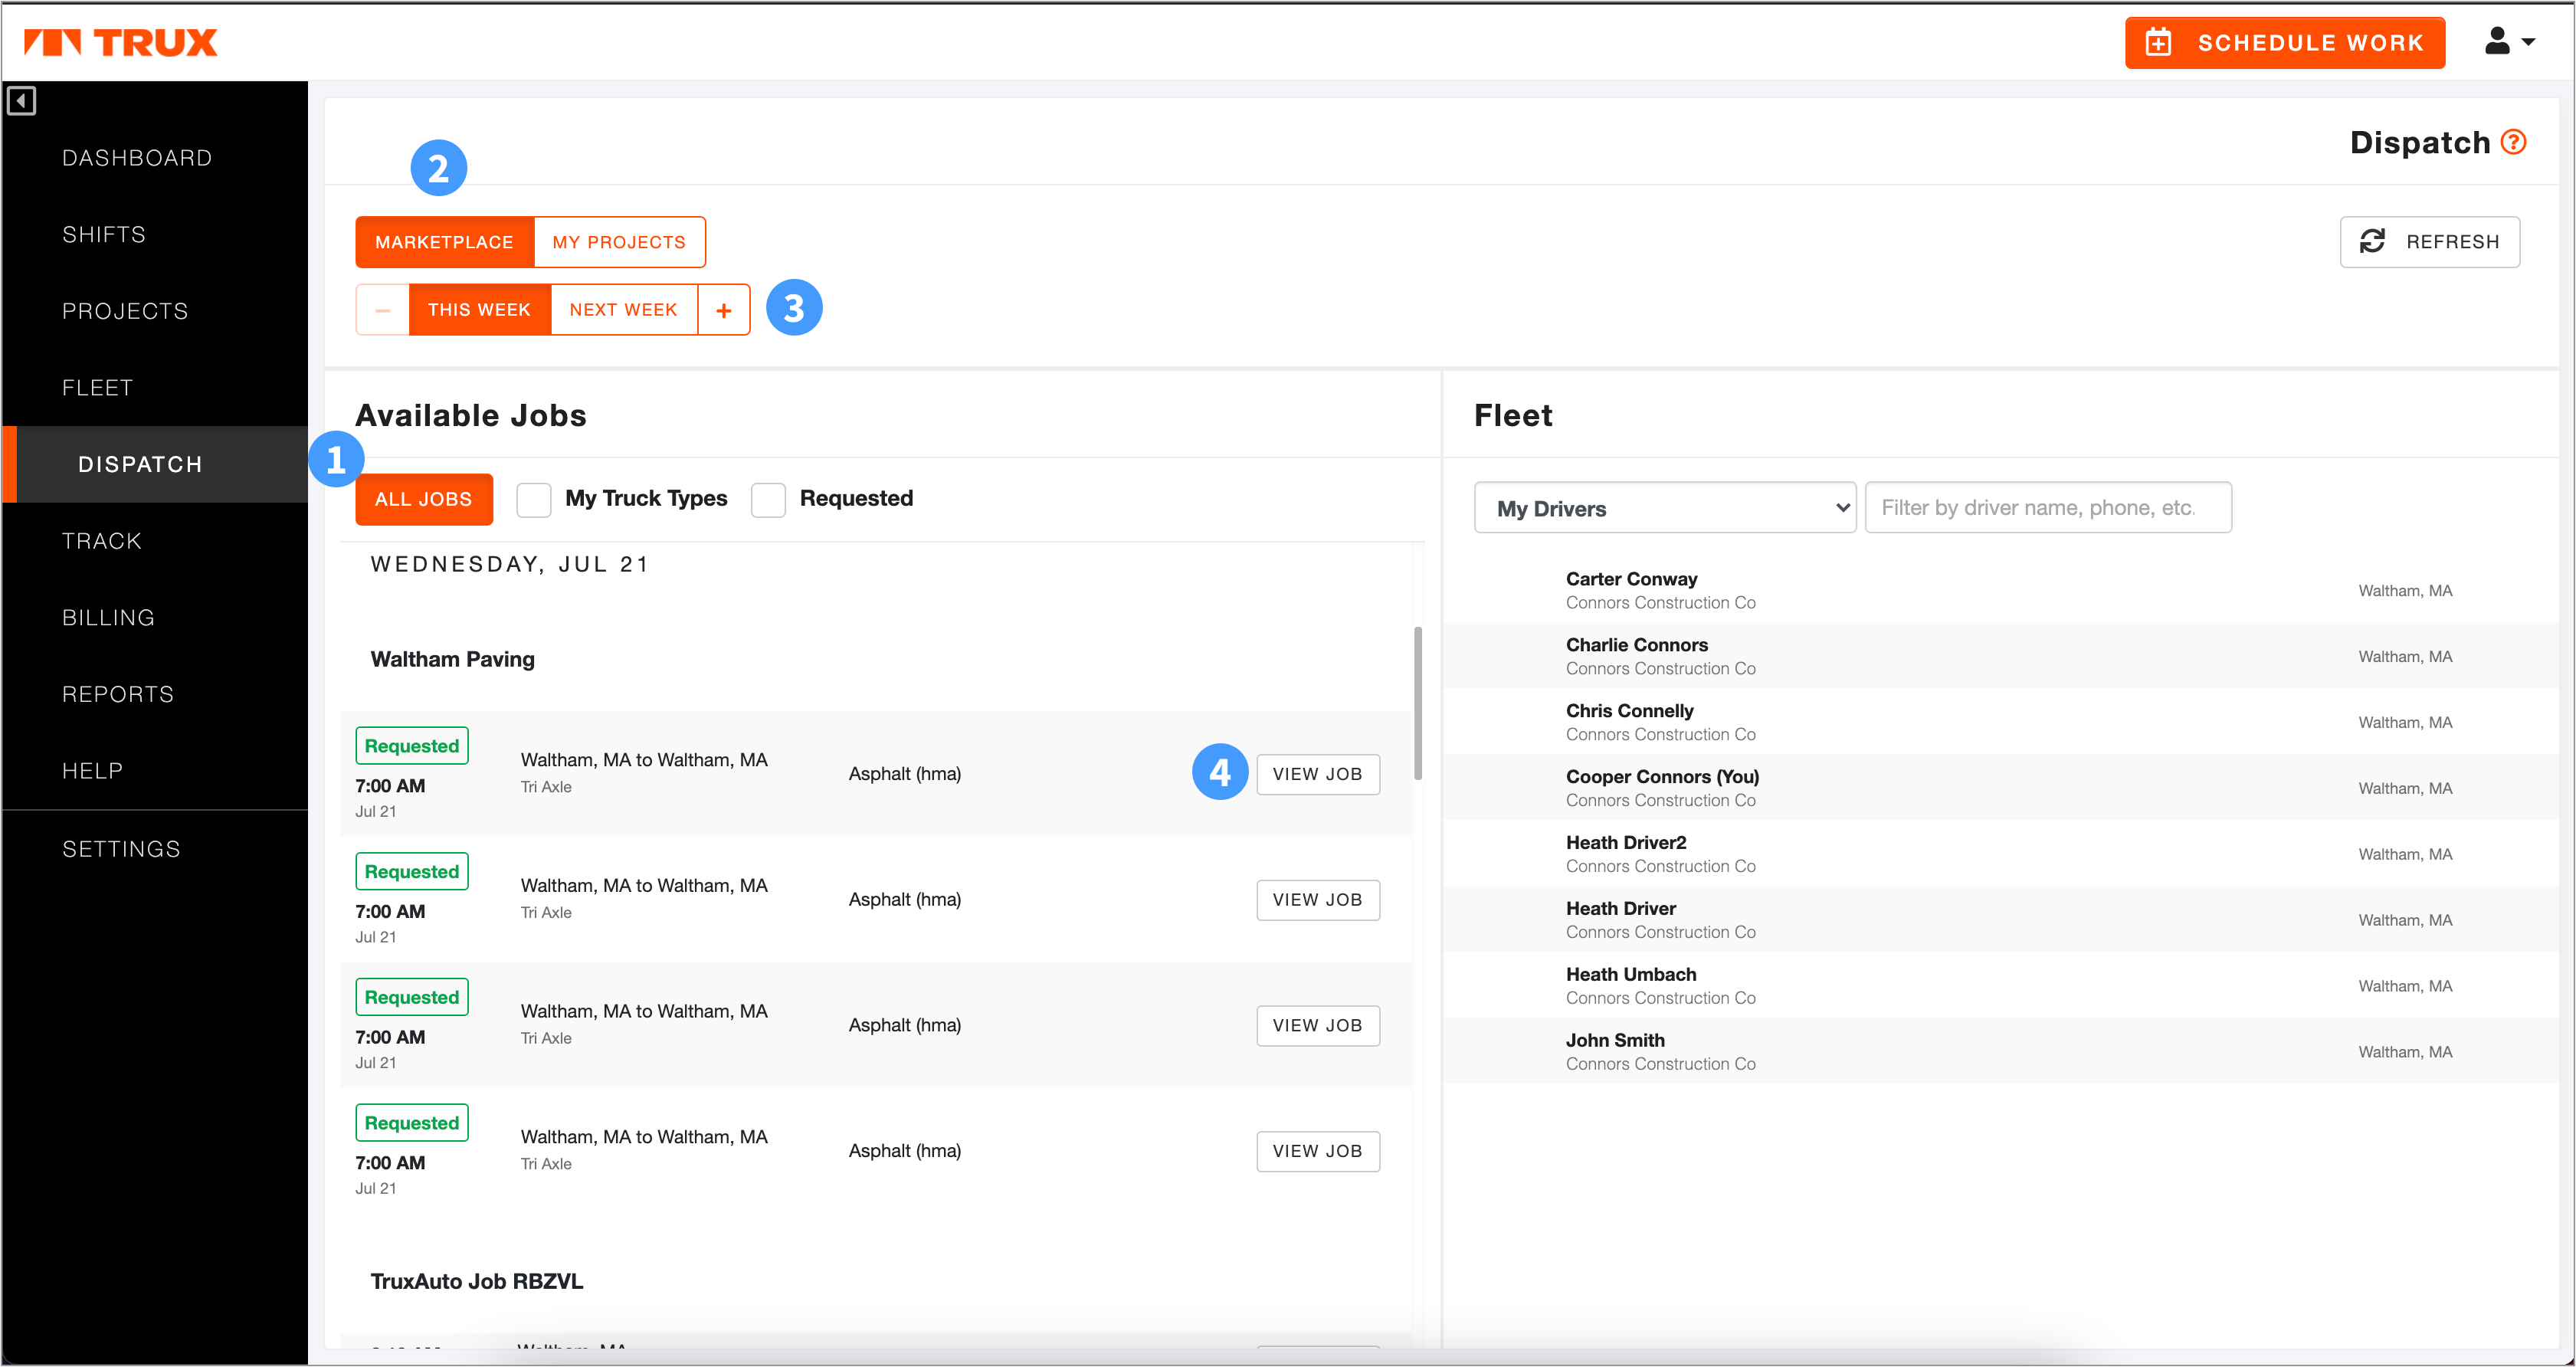
Task: Click the Waltham Paving project heading
Action: (453, 660)
